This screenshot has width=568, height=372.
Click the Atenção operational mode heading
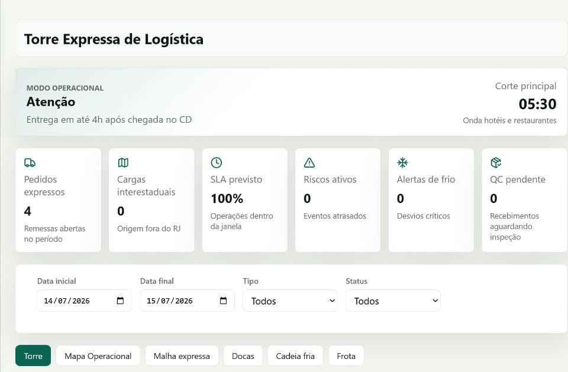(51, 102)
